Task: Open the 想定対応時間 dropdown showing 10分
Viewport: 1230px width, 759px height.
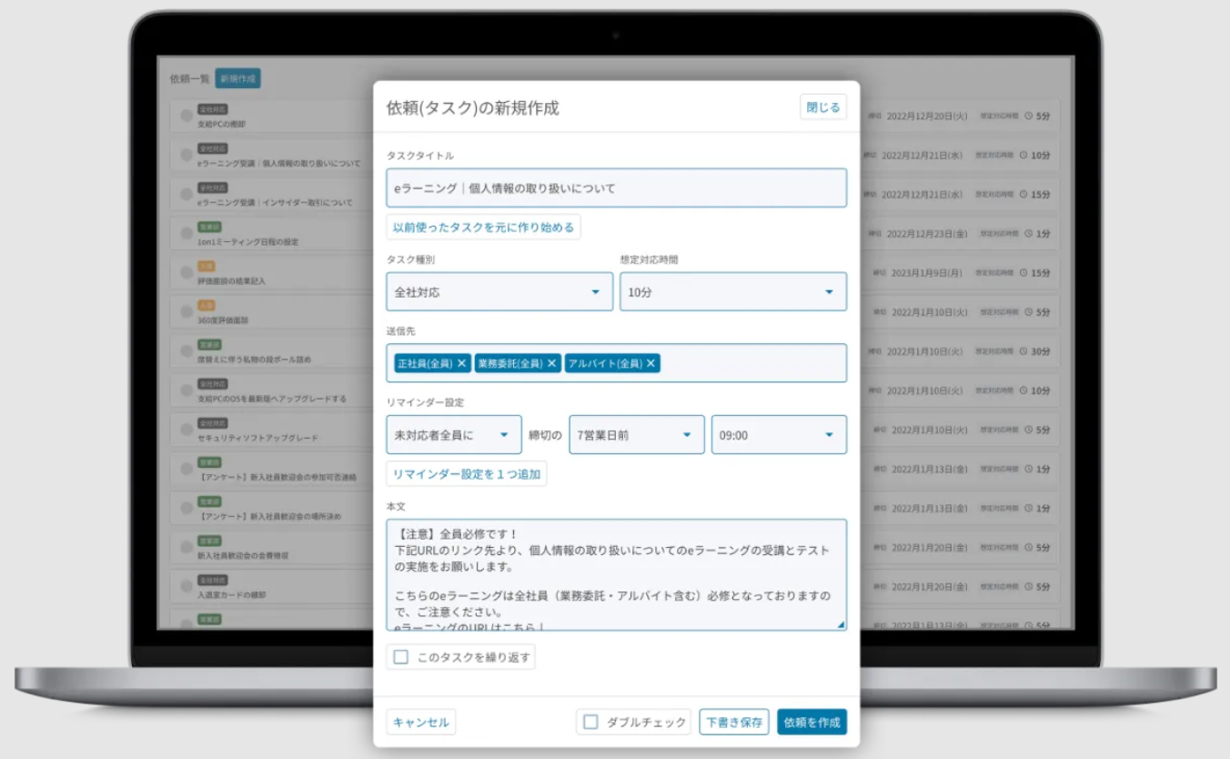Action: (x=732, y=291)
